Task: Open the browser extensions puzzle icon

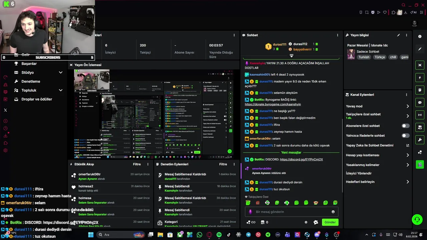Action: click(x=393, y=13)
